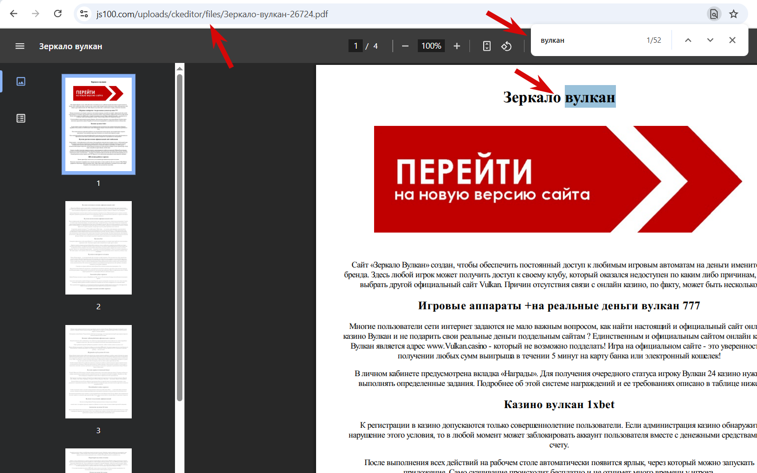Viewport: 757px width, 473px height.
Task: Rotate the PDF counterclockwise
Action: [x=506, y=46]
